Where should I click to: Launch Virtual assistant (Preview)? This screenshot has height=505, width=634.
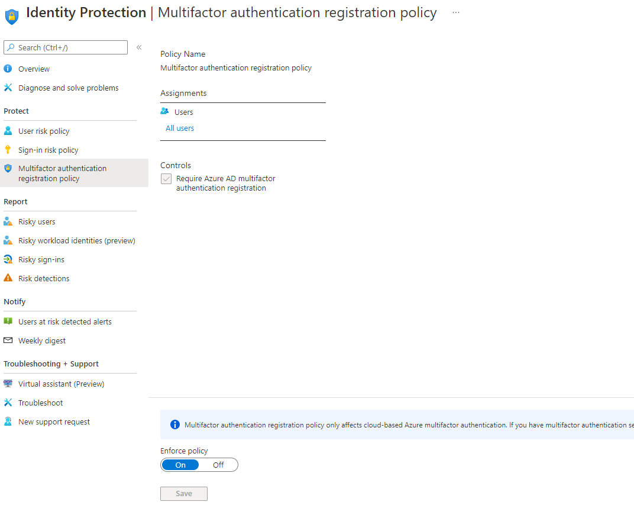(61, 384)
